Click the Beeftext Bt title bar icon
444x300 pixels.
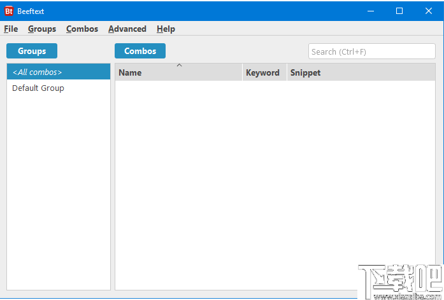9,11
